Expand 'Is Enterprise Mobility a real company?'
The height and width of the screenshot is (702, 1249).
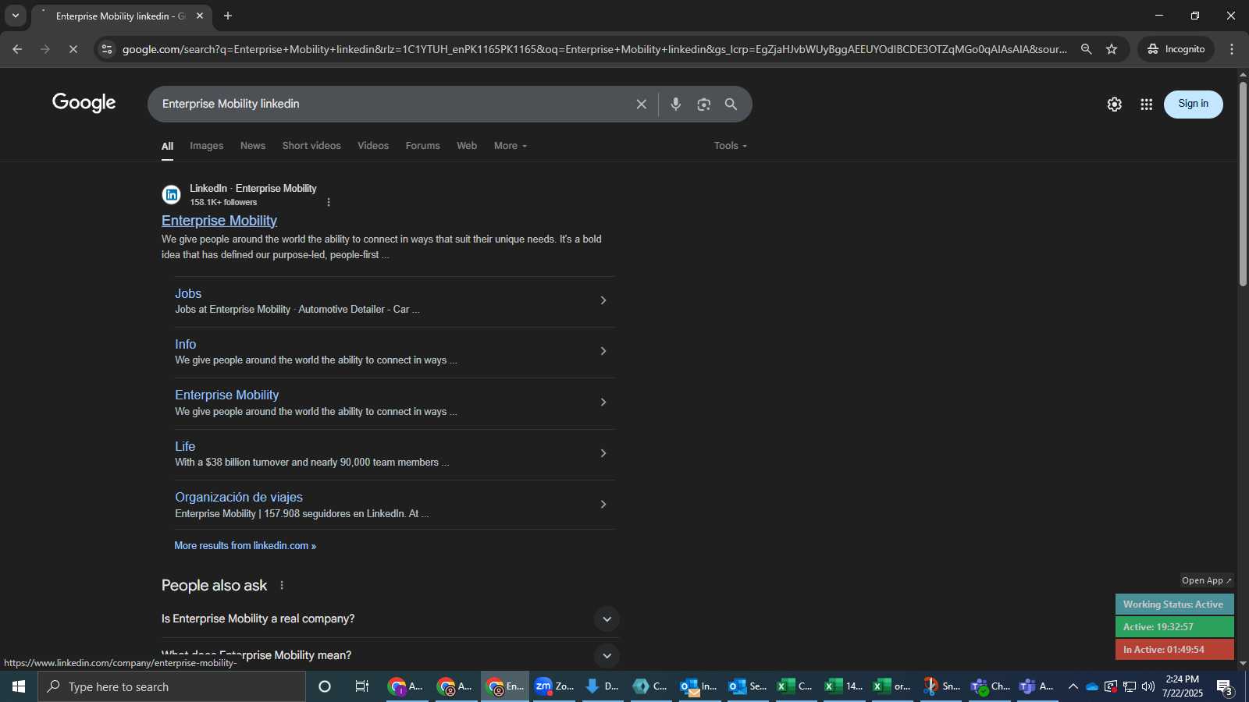coord(607,619)
